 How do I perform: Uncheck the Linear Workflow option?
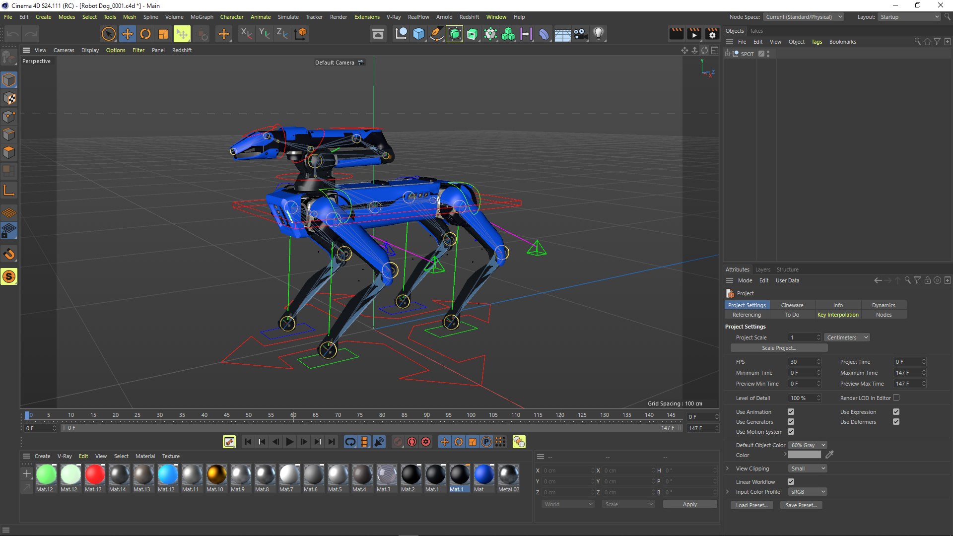click(x=791, y=481)
